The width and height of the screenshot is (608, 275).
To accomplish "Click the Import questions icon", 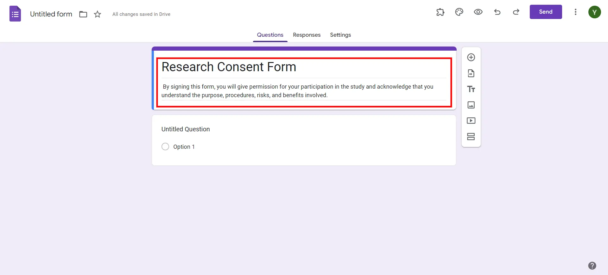I will (x=471, y=73).
